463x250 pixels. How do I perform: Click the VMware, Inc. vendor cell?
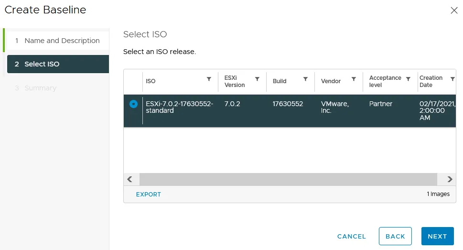335,107
